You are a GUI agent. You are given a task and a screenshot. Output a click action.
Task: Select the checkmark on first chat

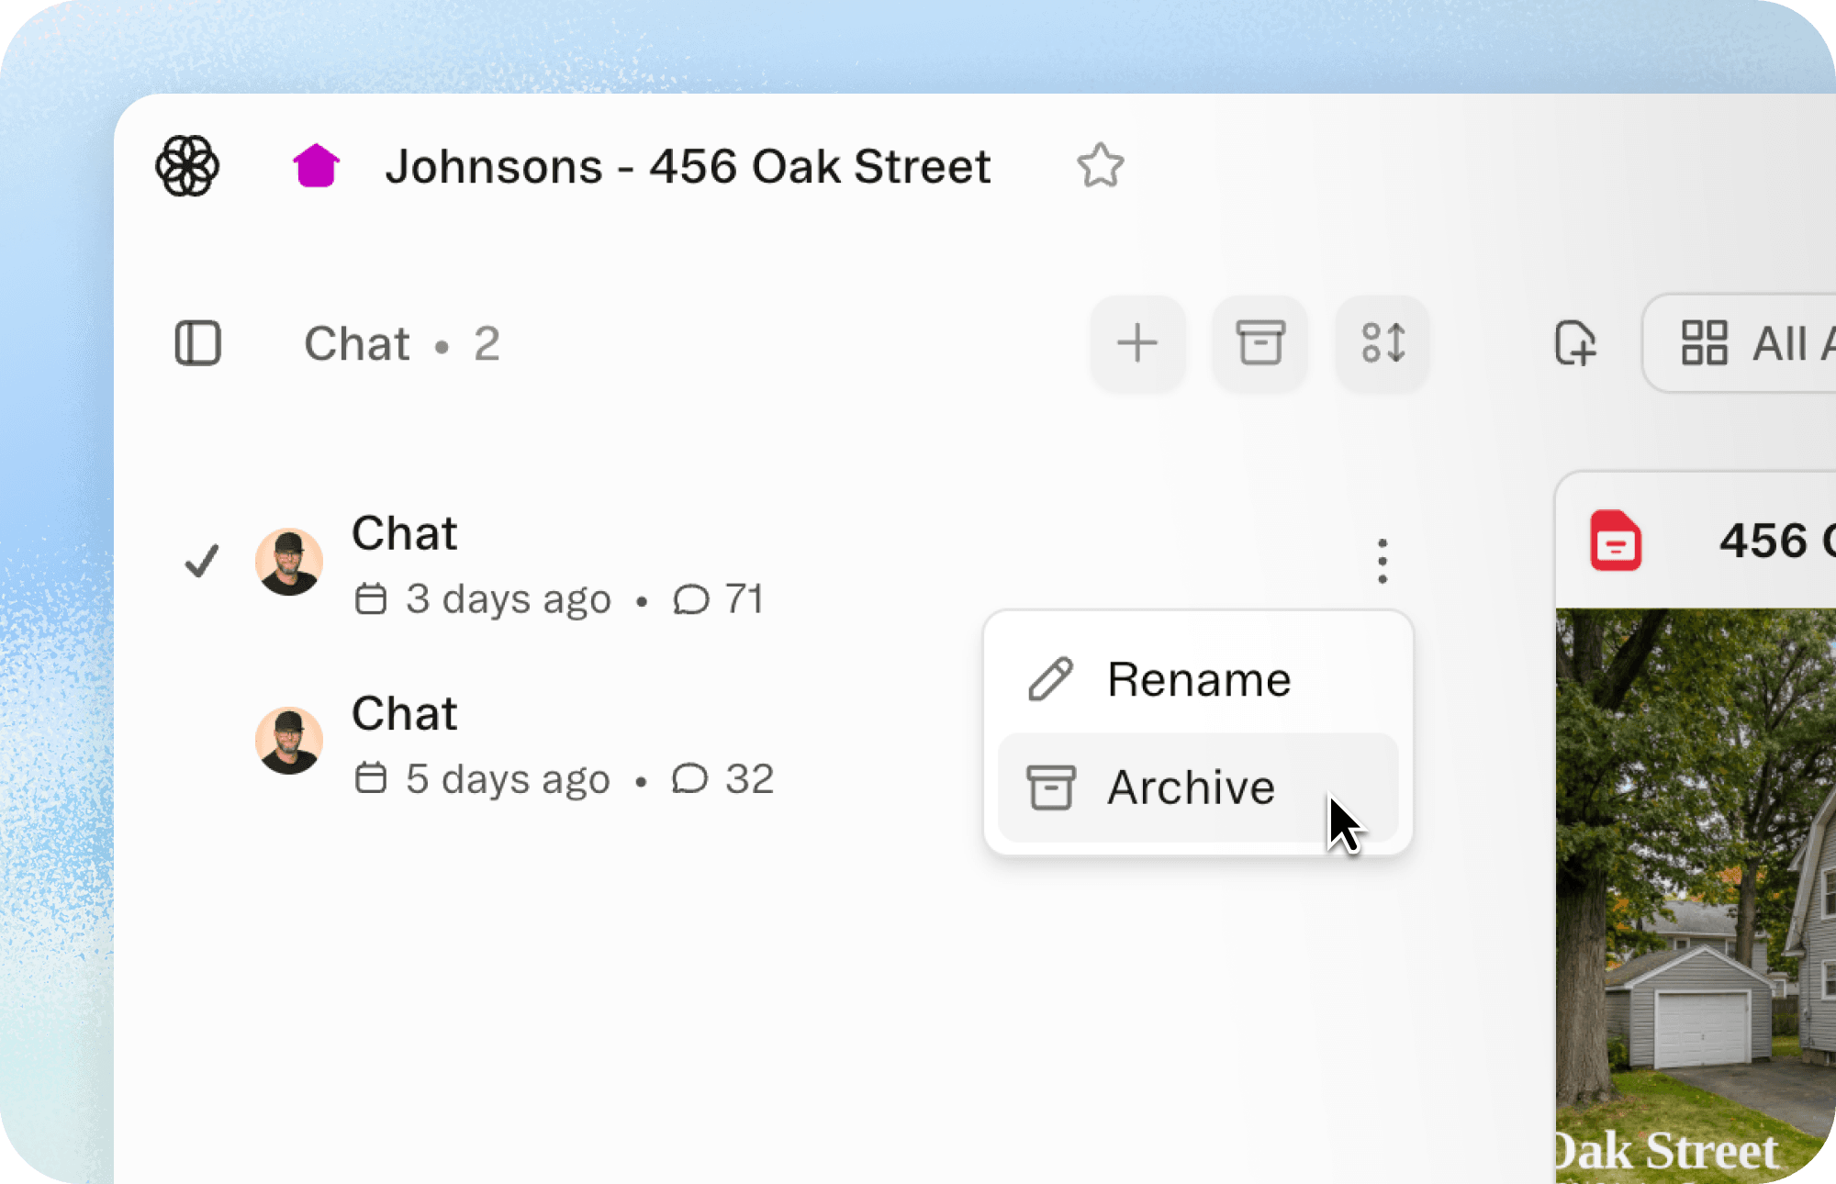(201, 561)
